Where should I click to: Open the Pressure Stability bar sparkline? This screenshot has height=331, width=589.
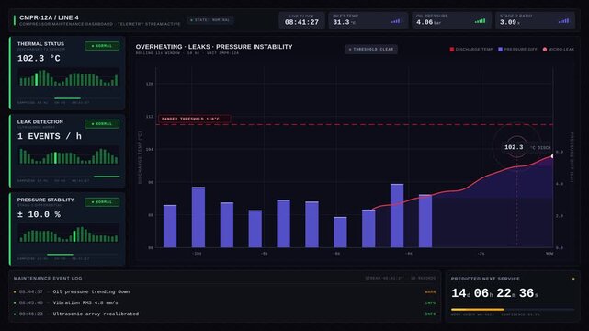pos(68,234)
